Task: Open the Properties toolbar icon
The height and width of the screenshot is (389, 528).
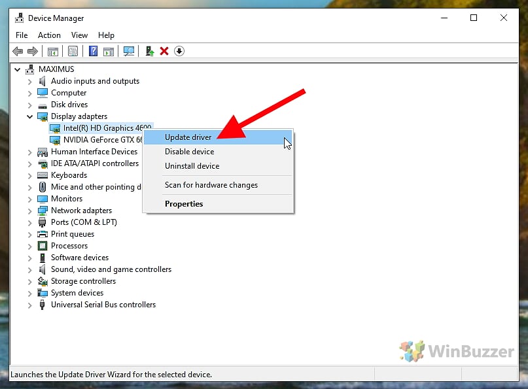Action: 73,51
